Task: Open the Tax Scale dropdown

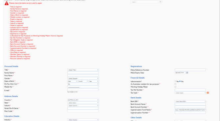Action: click(190, 93)
